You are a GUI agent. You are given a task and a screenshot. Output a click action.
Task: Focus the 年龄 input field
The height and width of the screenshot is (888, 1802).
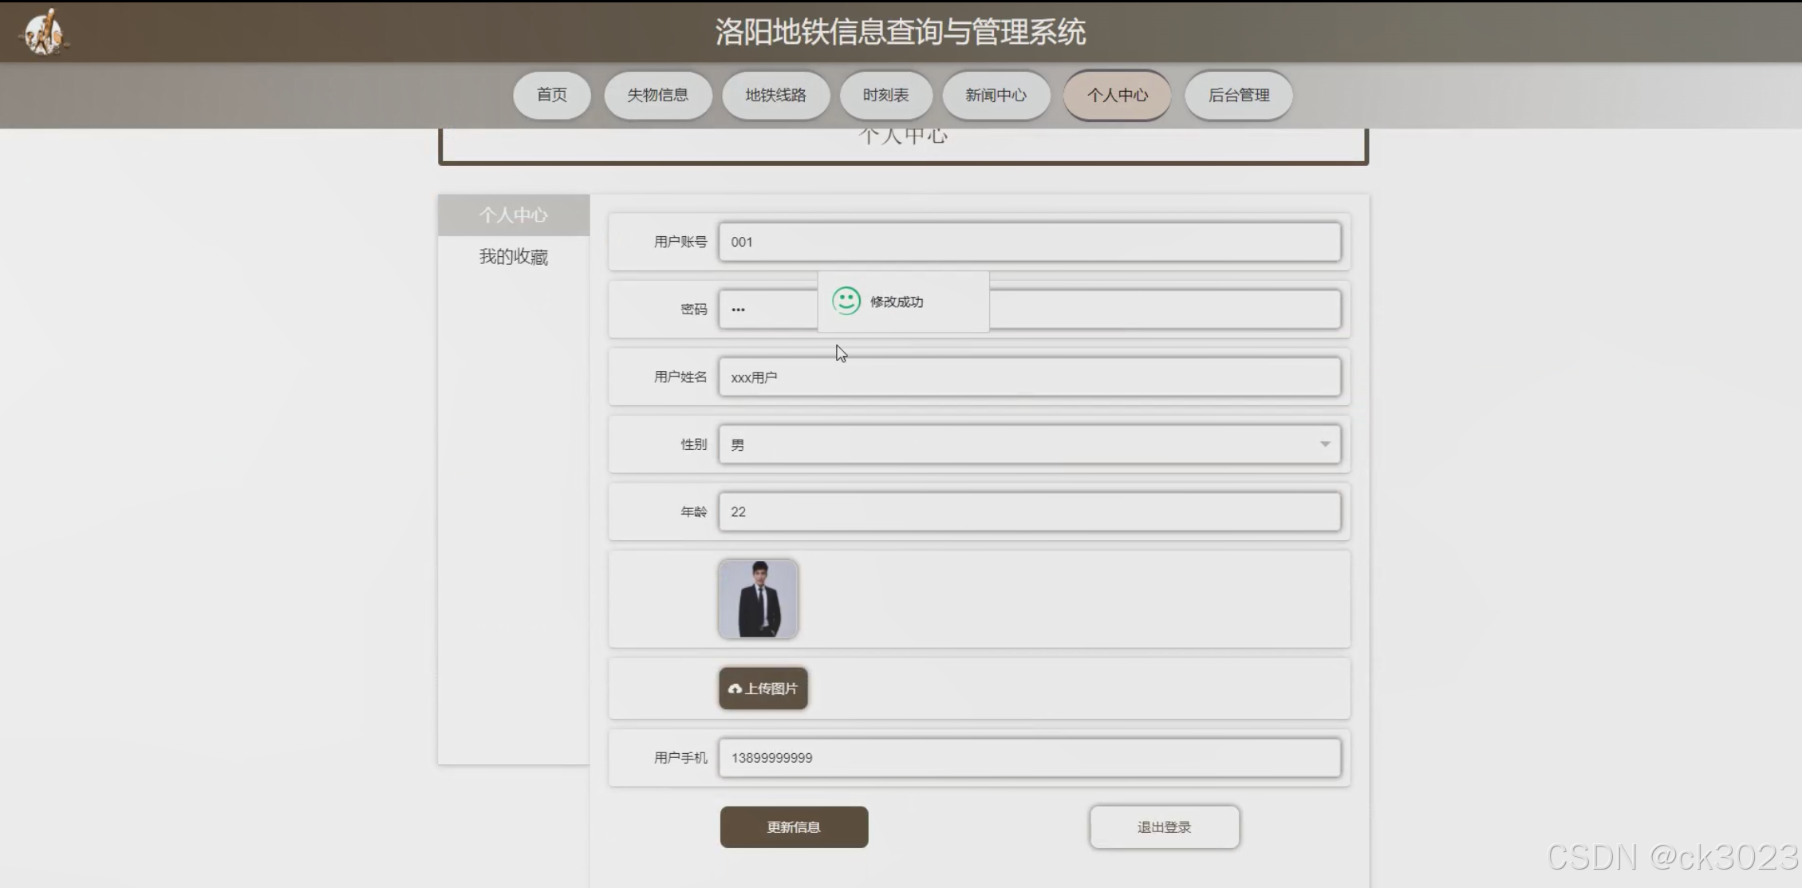(1029, 511)
